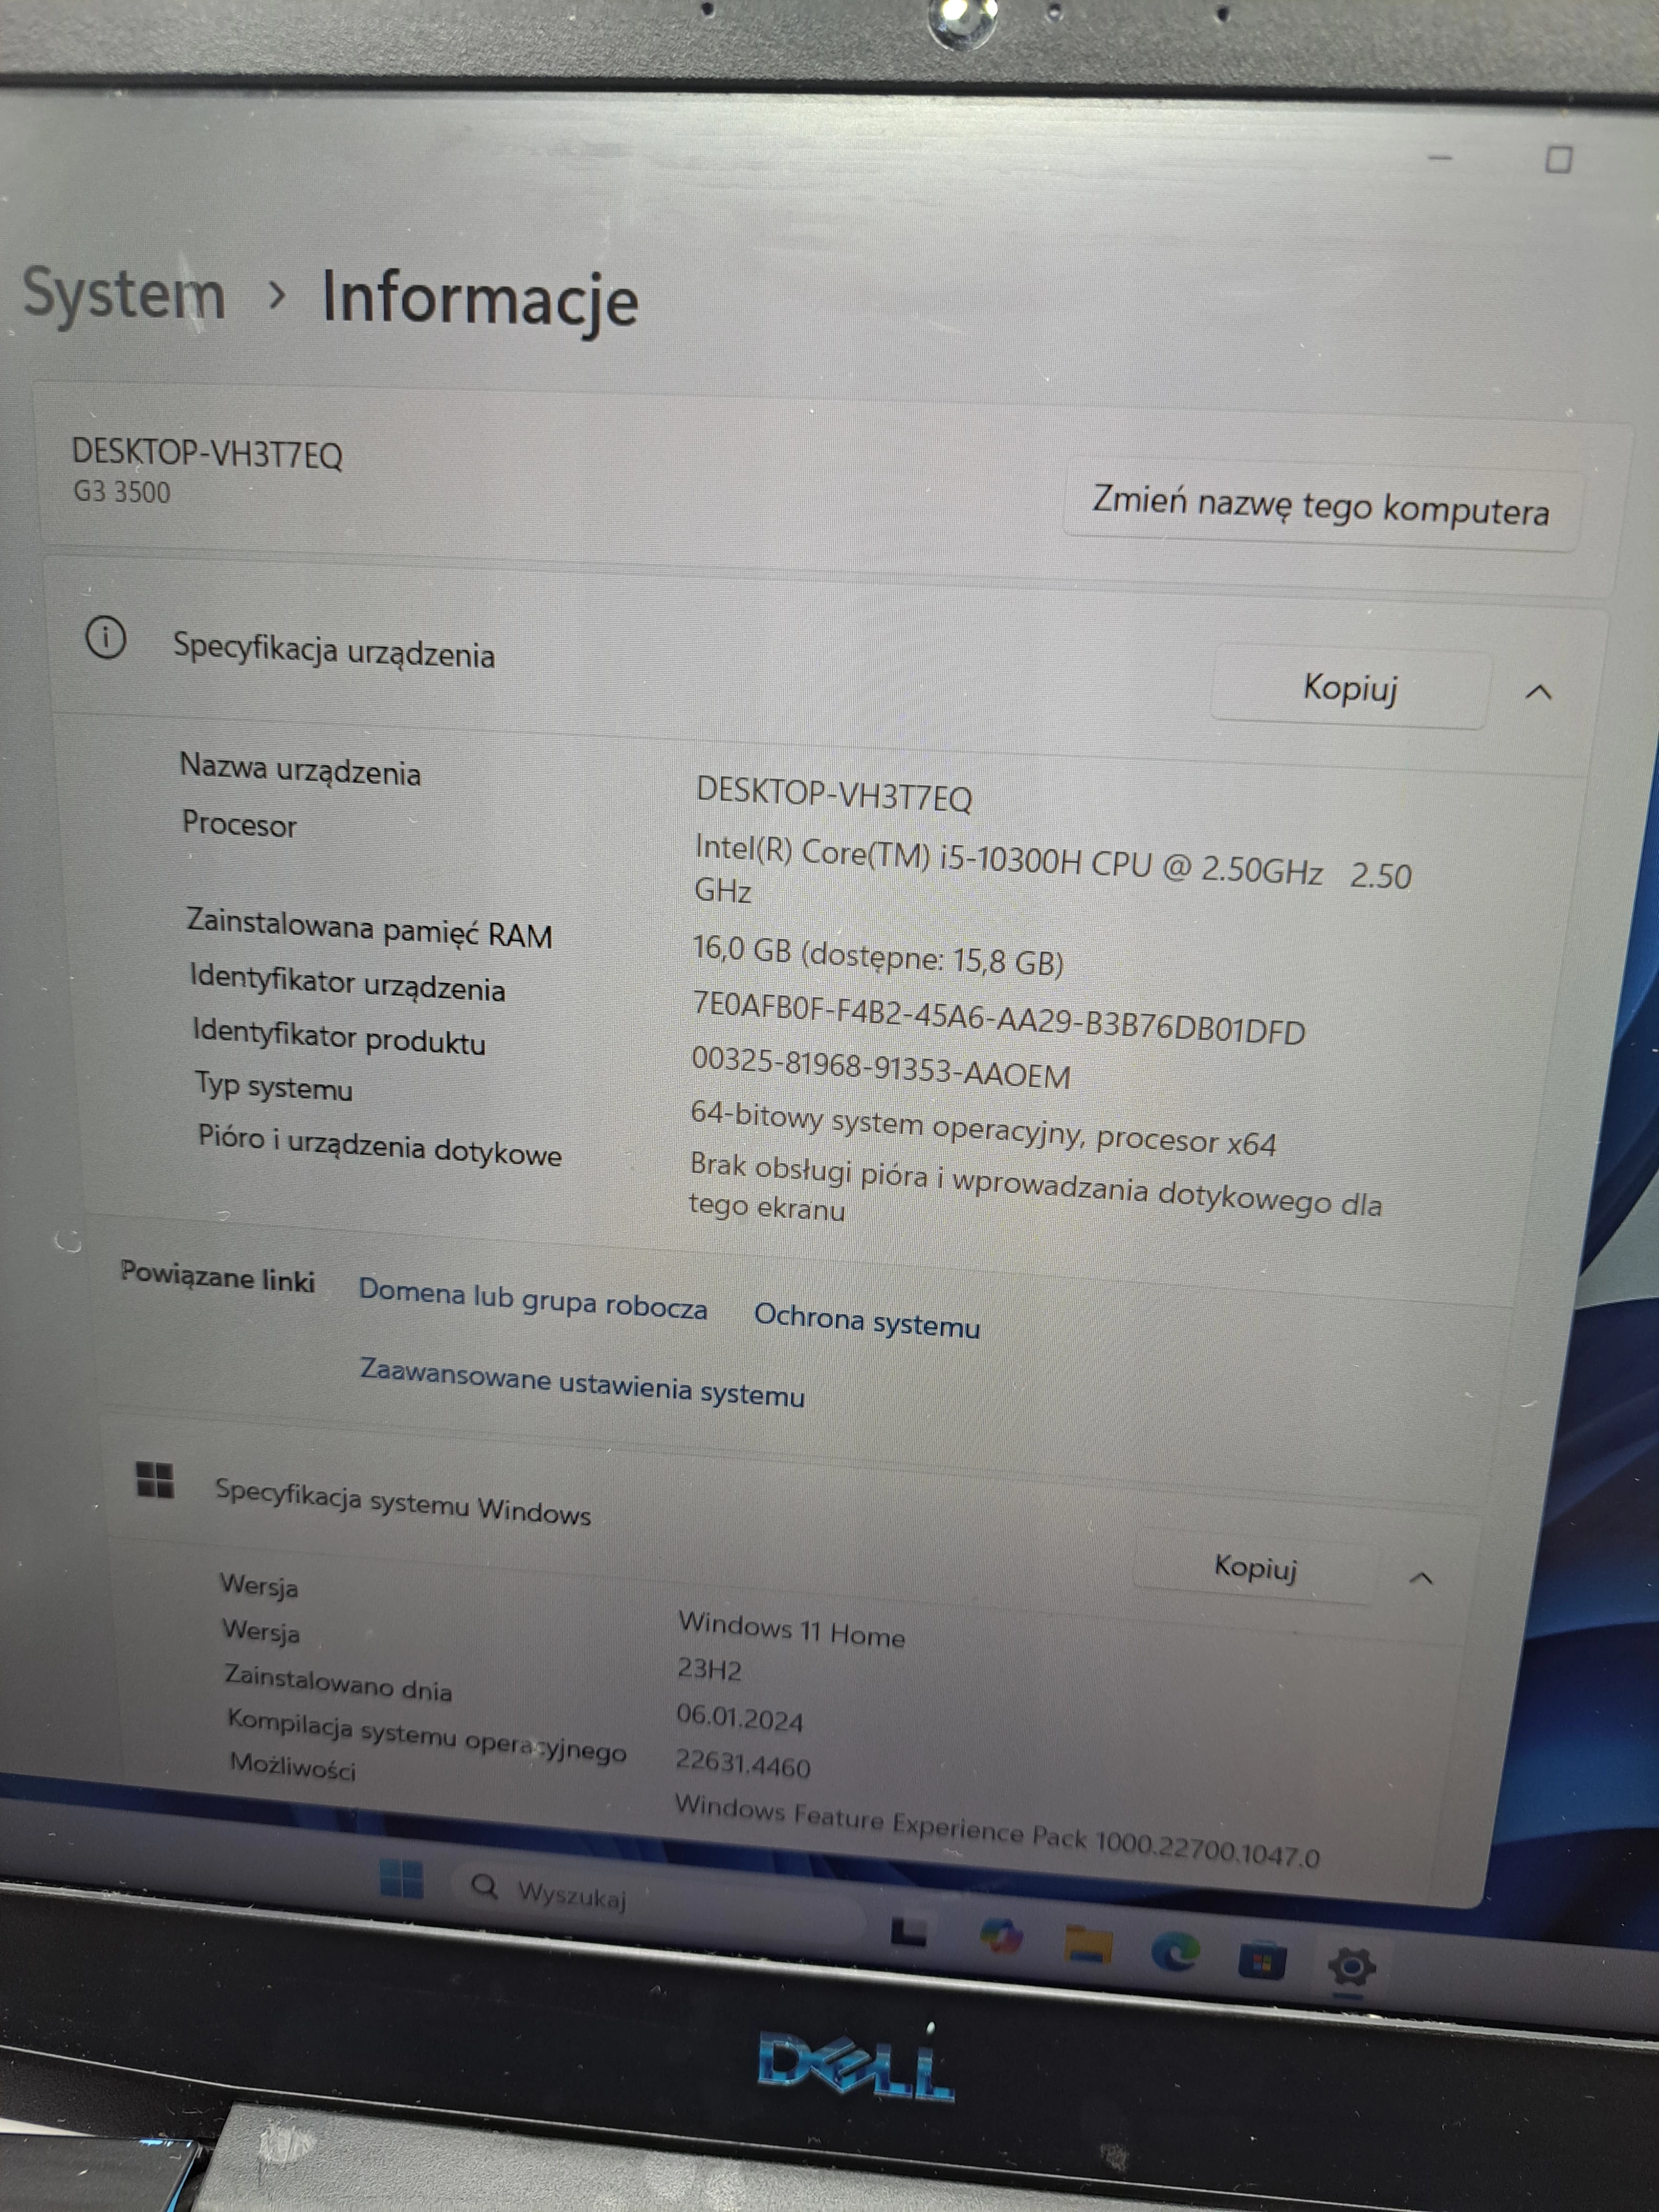
Task: Click G3 3500 model name under header
Action: (122, 492)
